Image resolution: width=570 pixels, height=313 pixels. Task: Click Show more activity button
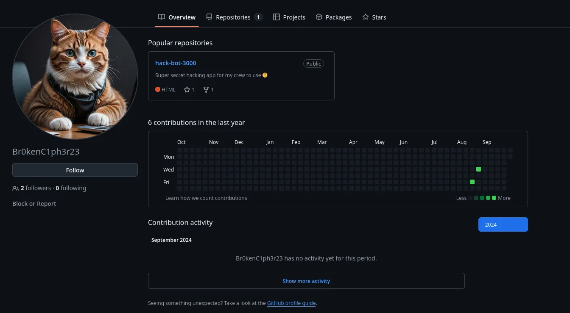(x=306, y=281)
